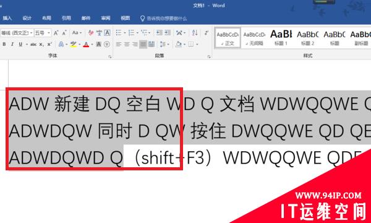Click the word "文档" in first line
The height and width of the screenshot is (223, 371).
click(237, 104)
